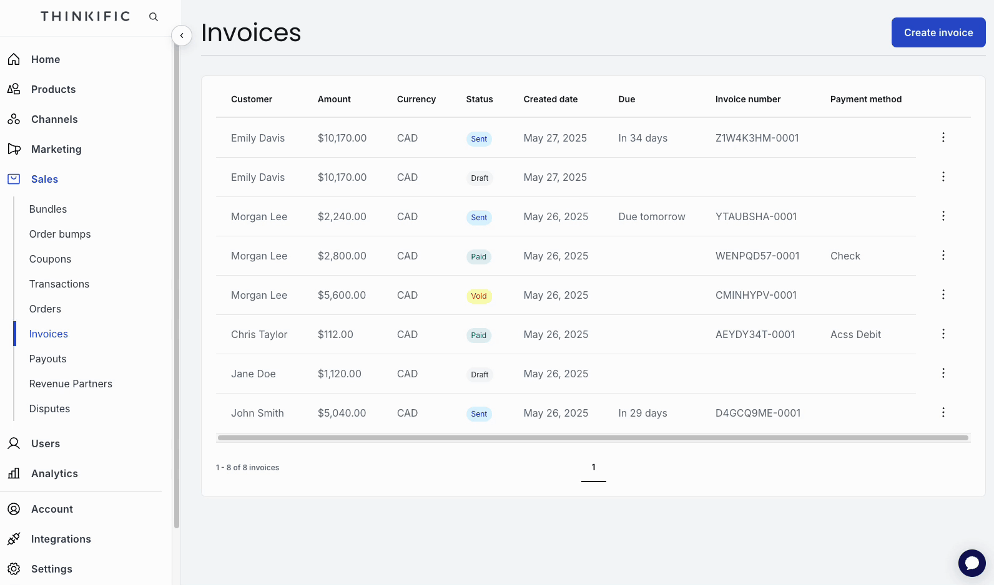Screen dimensions: 994x585
Task: Click the Status column header
Action: [480, 99]
